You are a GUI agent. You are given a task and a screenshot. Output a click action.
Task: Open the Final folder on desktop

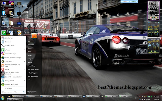point(11,14)
